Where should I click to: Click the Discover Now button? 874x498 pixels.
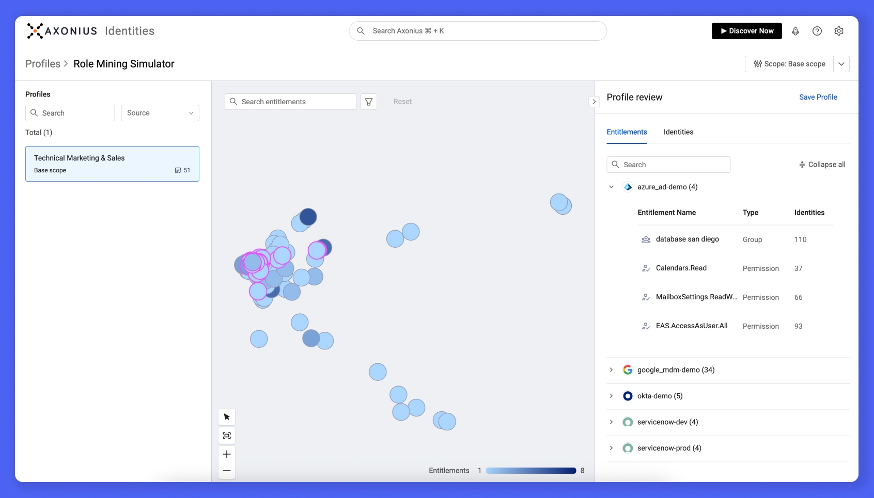pyautogui.click(x=746, y=31)
